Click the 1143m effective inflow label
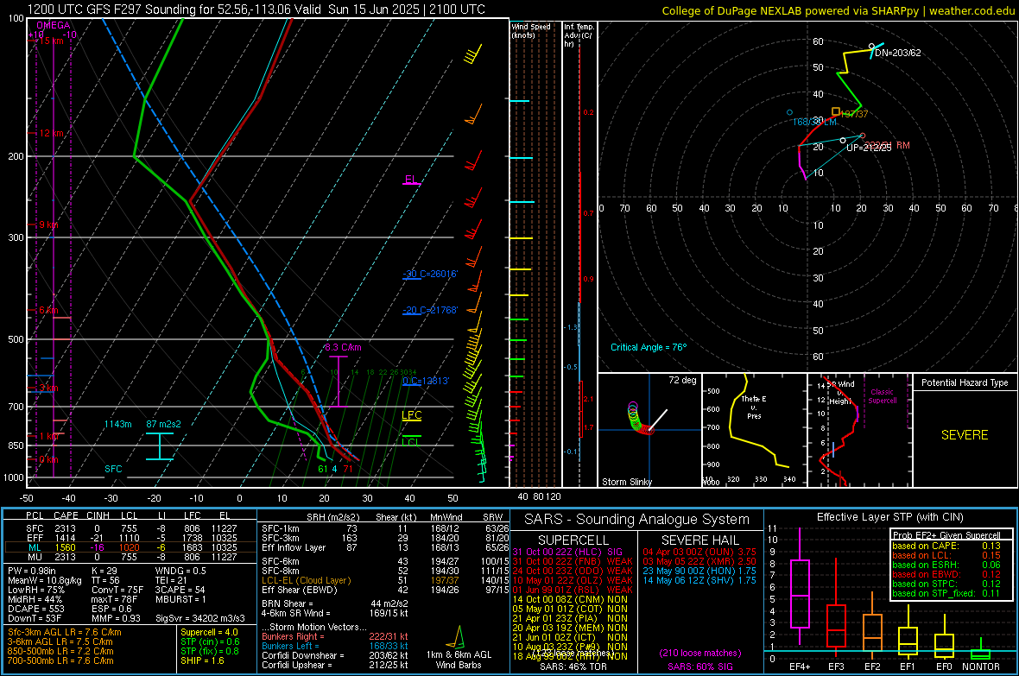 (117, 424)
